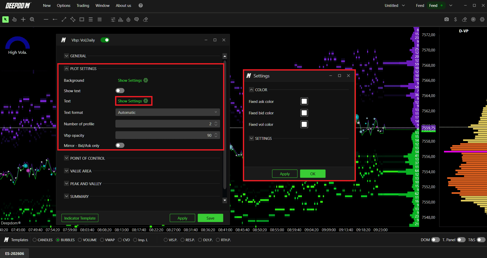This screenshot has width=487, height=258.
Task: Click the Save button
Action: (211, 218)
